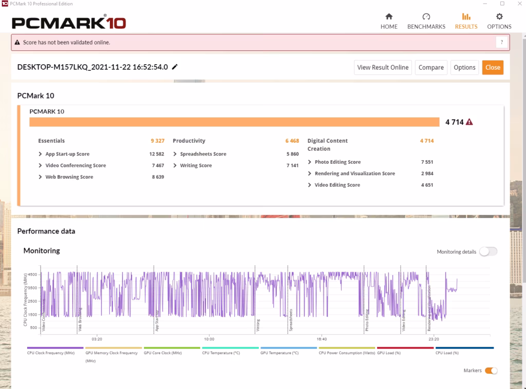Select GPU Core Clock green legend
526x389 pixels.
[x=172, y=351]
